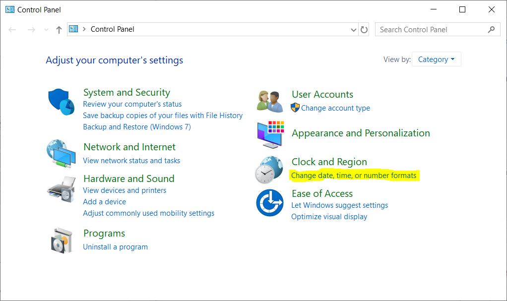Click the chevron before Control Panel breadcrumb
The height and width of the screenshot is (301, 507).
[x=84, y=29]
